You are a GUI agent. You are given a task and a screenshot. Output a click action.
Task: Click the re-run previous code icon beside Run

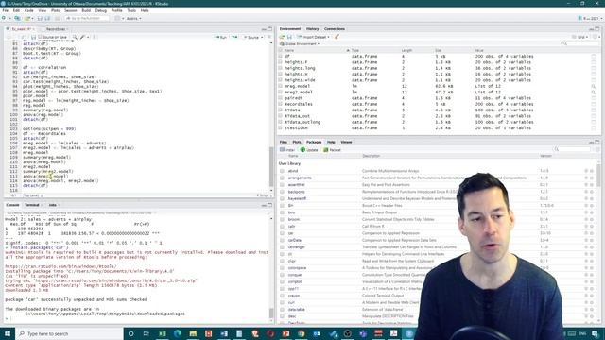(x=234, y=37)
